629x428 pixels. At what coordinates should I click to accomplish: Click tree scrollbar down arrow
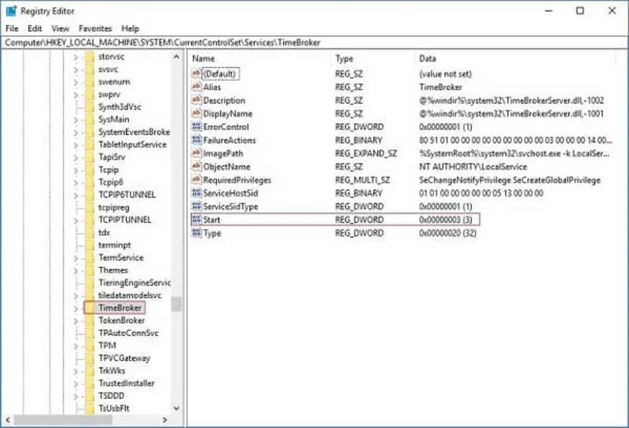(x=176, y=408)
